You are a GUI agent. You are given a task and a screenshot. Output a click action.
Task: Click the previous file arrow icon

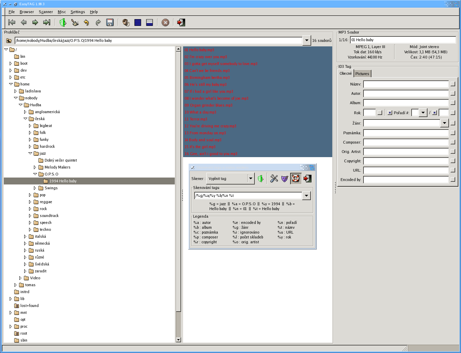[24, 22]
